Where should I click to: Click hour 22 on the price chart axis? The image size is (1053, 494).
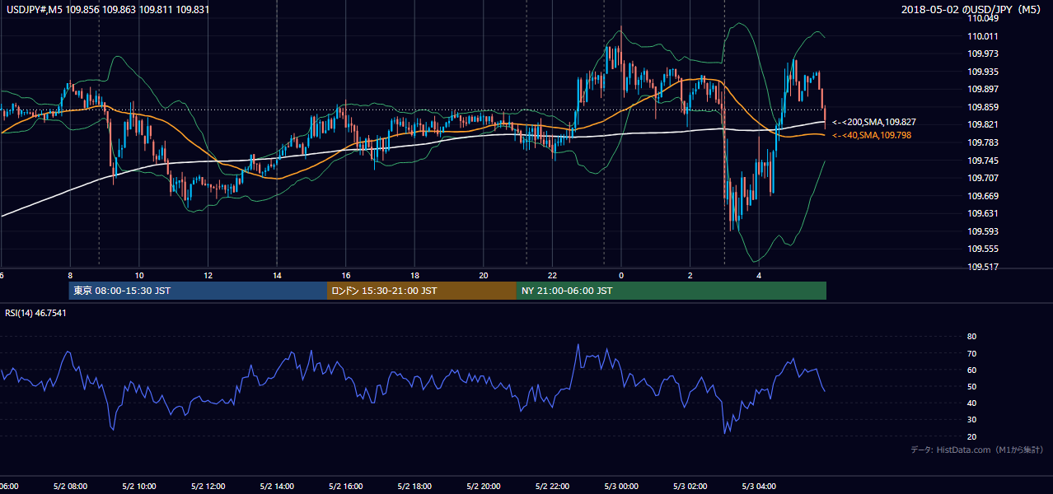click(552, 275)
